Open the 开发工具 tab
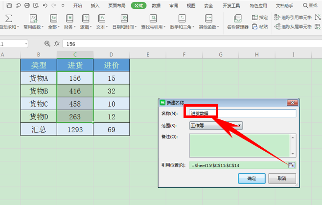This screenshot has height=205, width=322. (x=231, y=5)
